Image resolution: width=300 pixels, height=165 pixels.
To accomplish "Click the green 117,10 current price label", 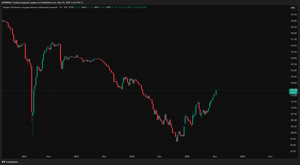I will coord(293,91).
